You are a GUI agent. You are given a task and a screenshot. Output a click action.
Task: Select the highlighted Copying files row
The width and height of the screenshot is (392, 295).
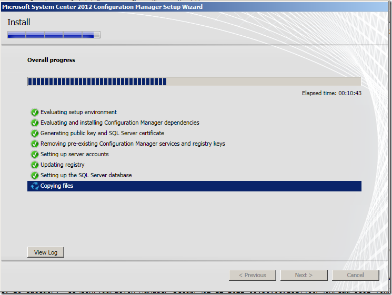[x=194, y=186]
